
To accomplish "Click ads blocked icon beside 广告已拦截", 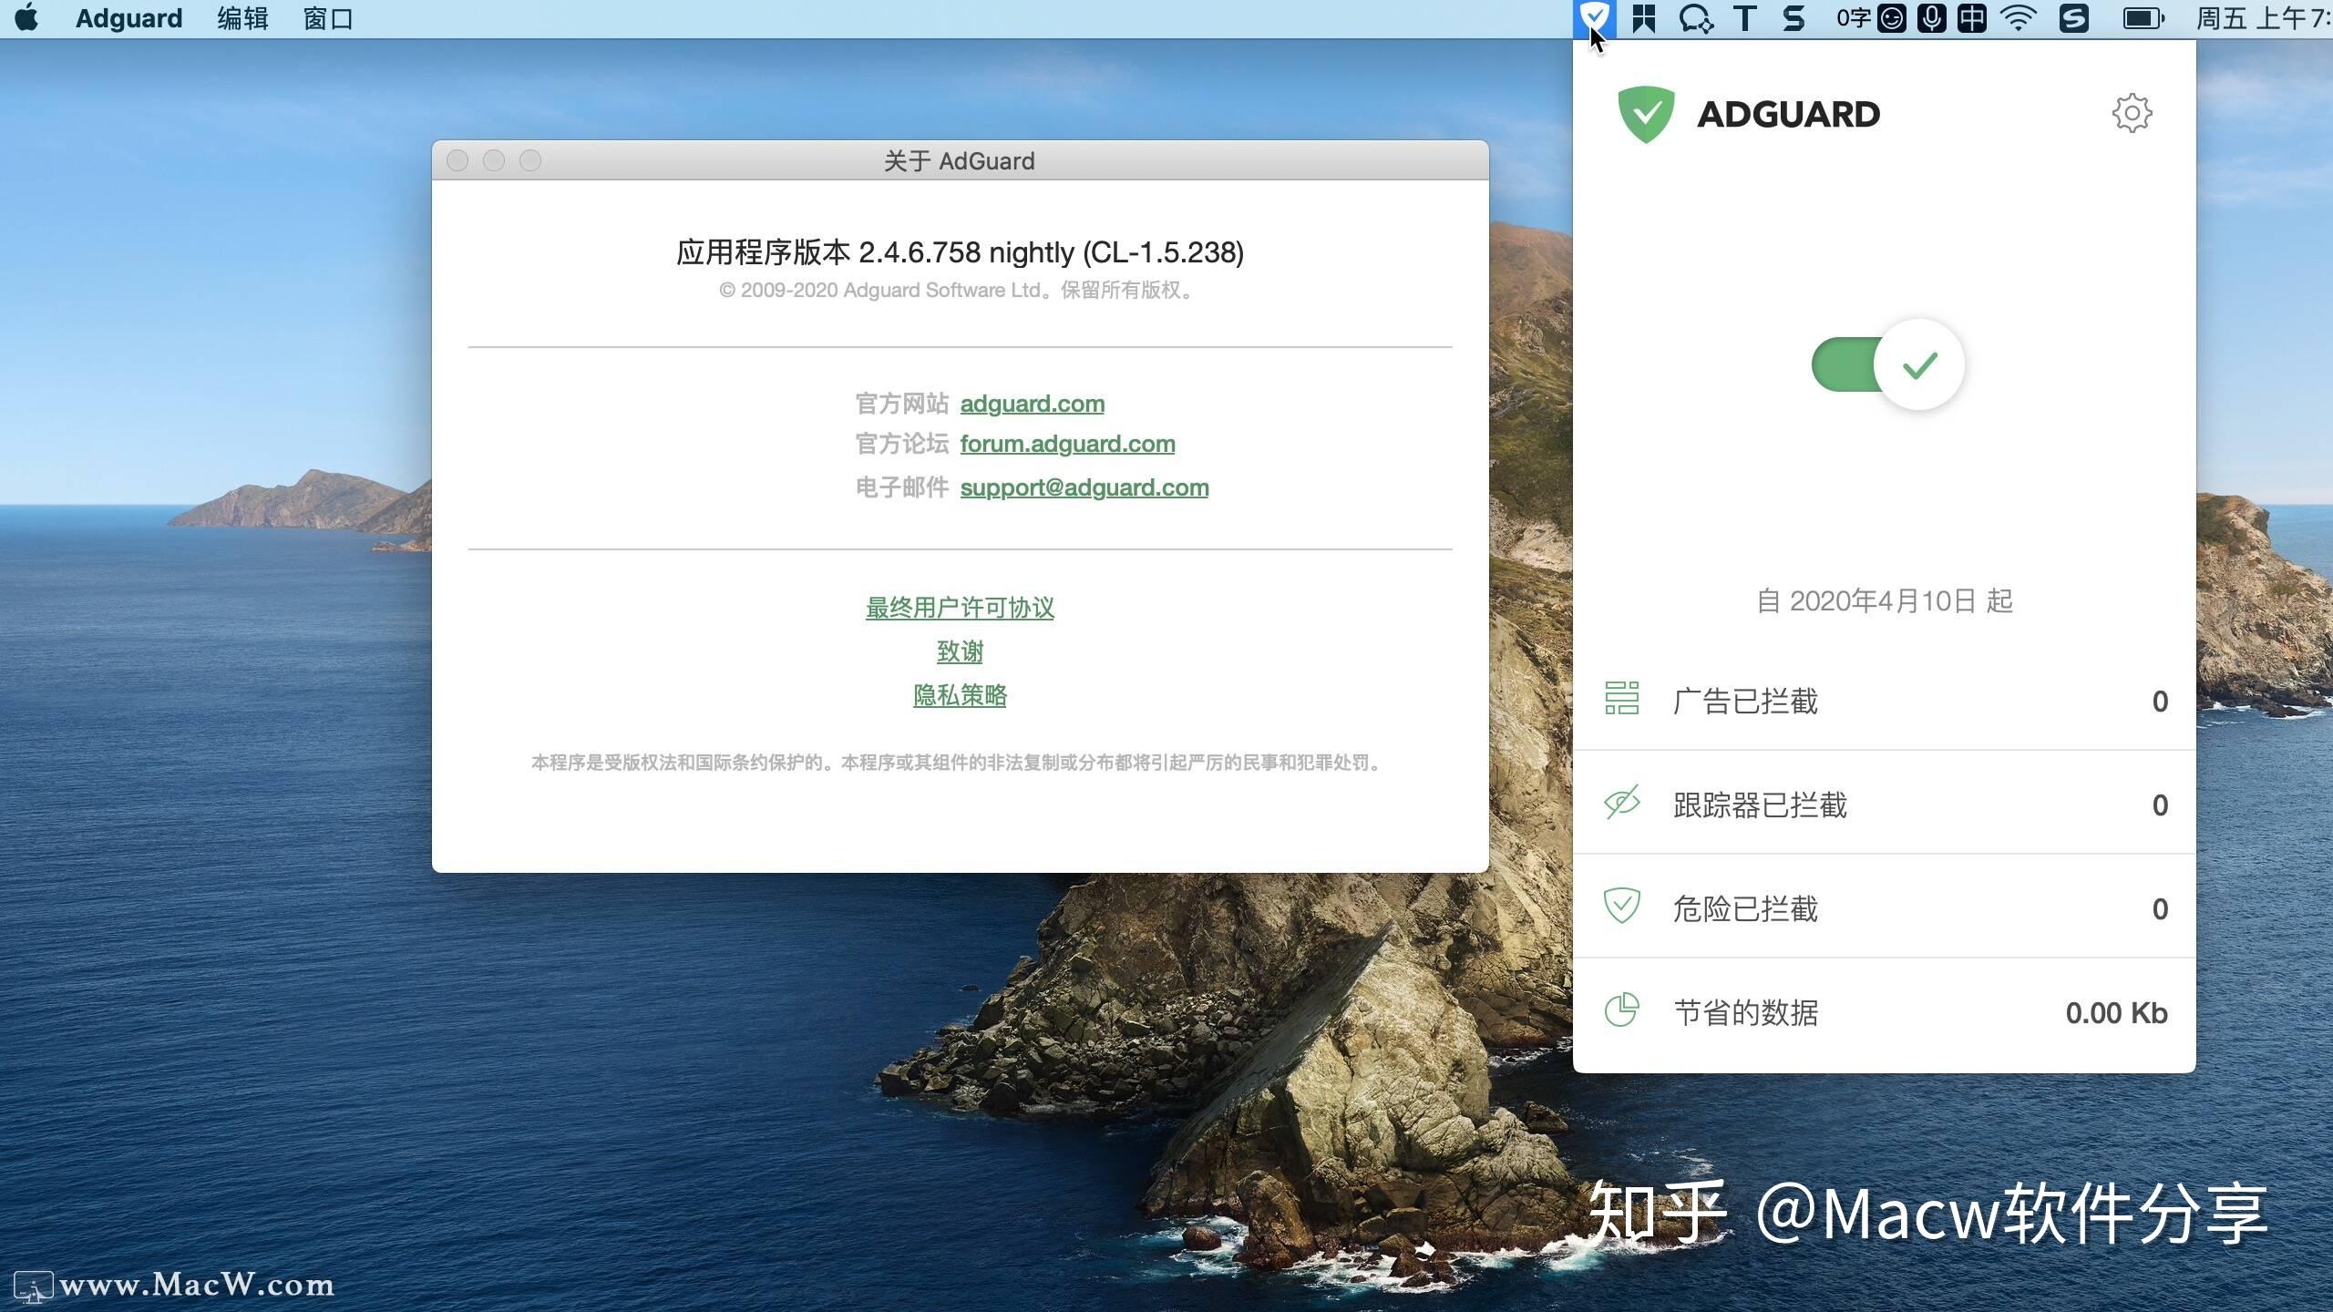I will (1621, 699).
